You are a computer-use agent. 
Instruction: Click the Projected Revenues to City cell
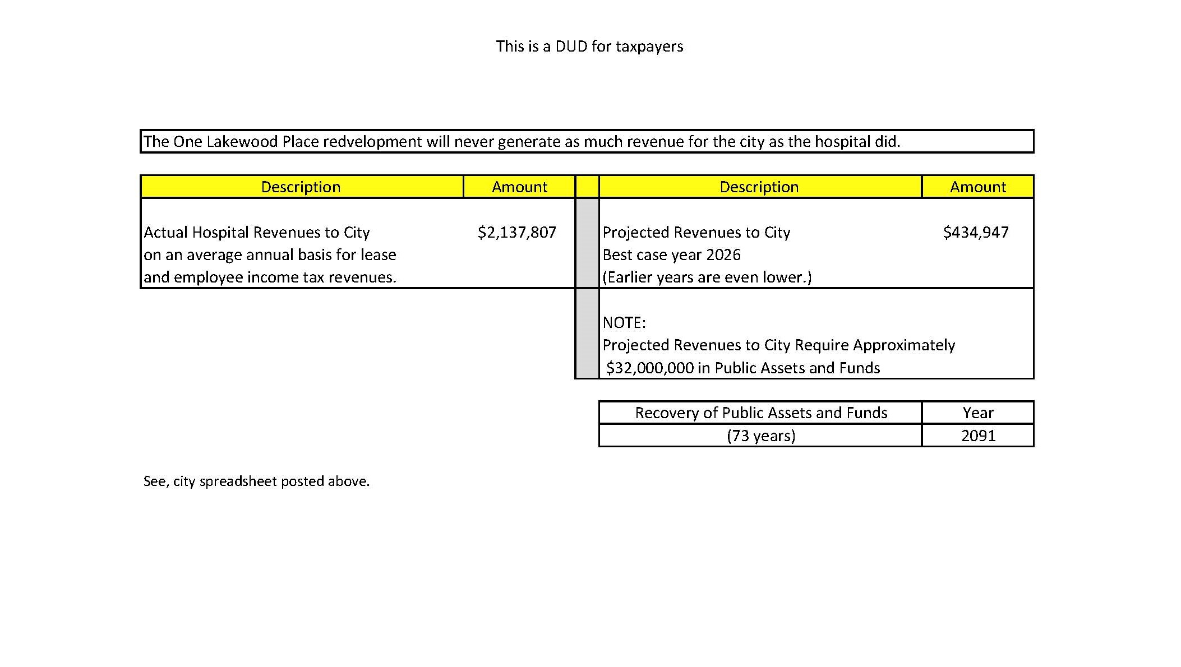pyautogui.click(x=696, y=231)
